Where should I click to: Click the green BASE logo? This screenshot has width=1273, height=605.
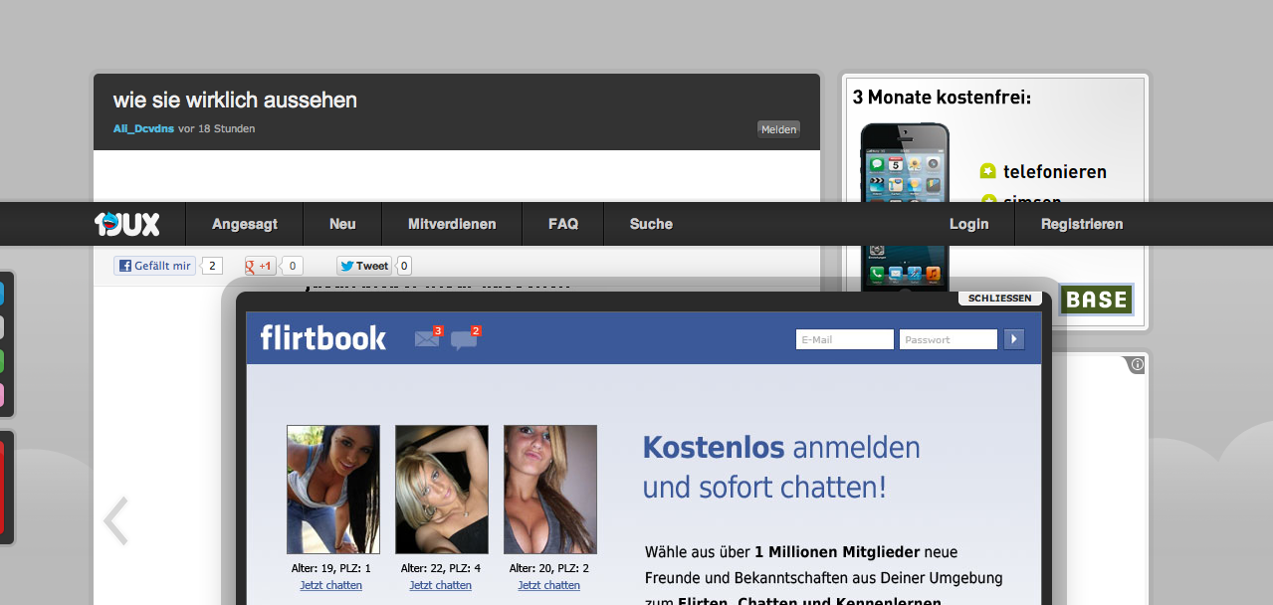click(x=1096, y=300)
